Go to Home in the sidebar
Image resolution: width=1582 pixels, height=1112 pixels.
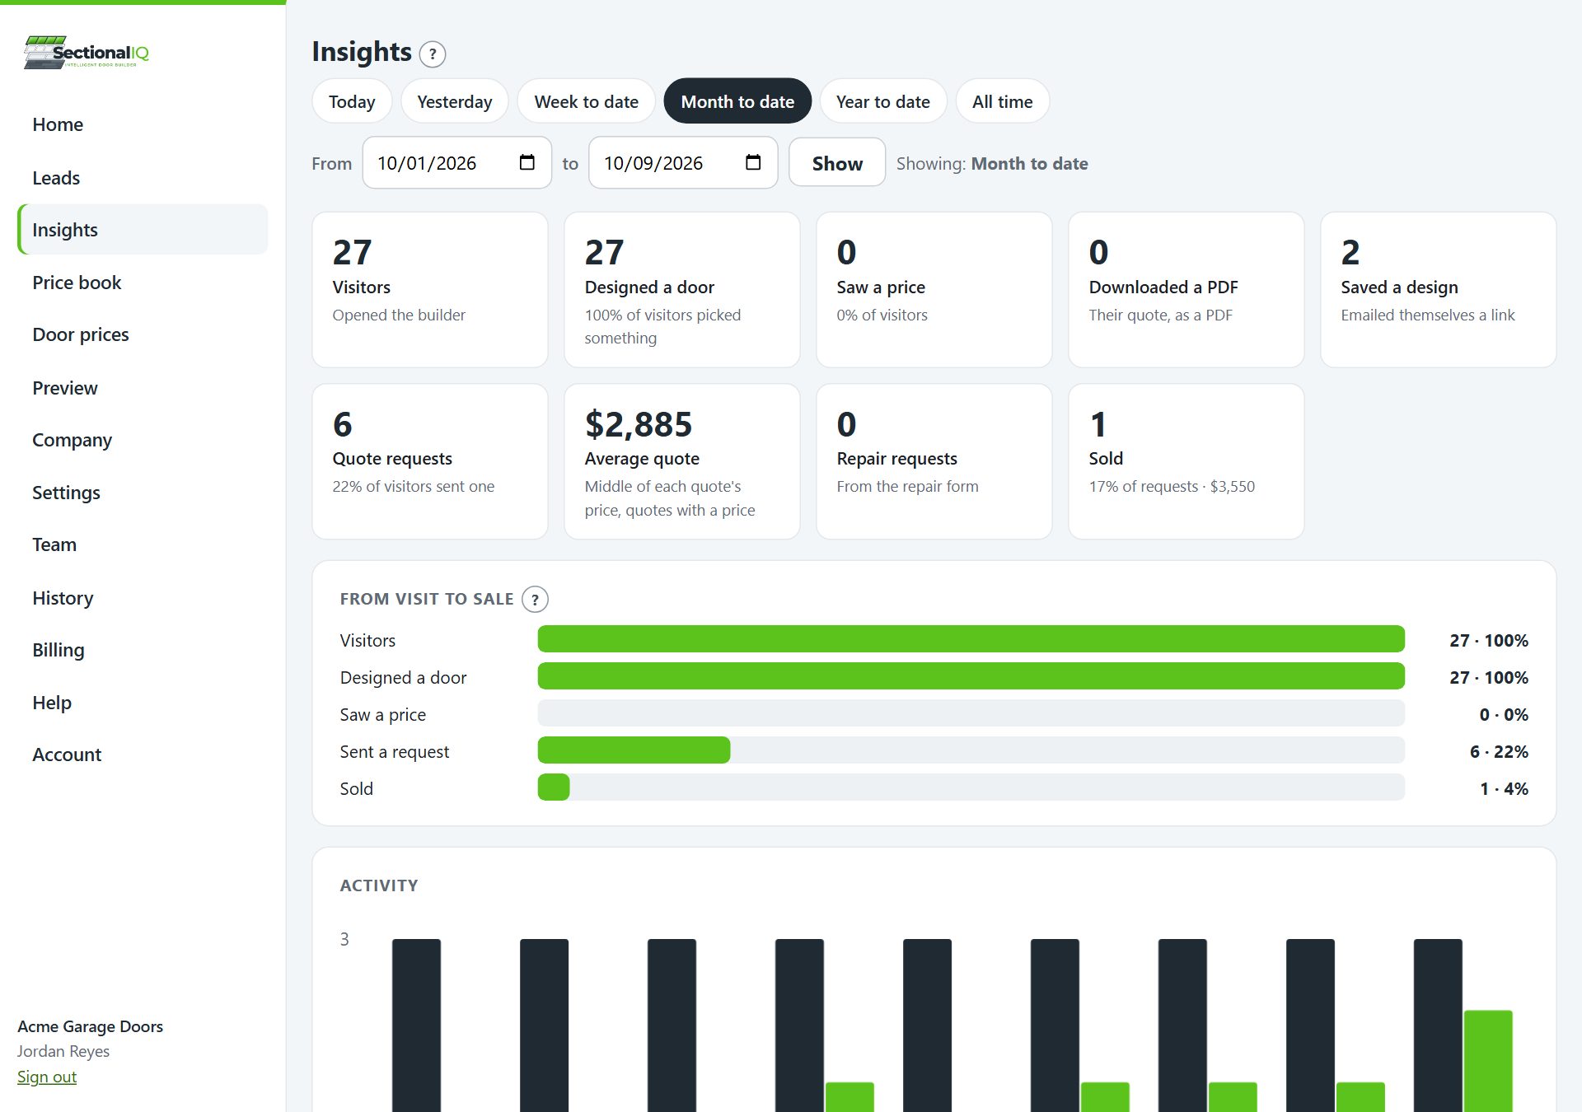tap(142, 124)
